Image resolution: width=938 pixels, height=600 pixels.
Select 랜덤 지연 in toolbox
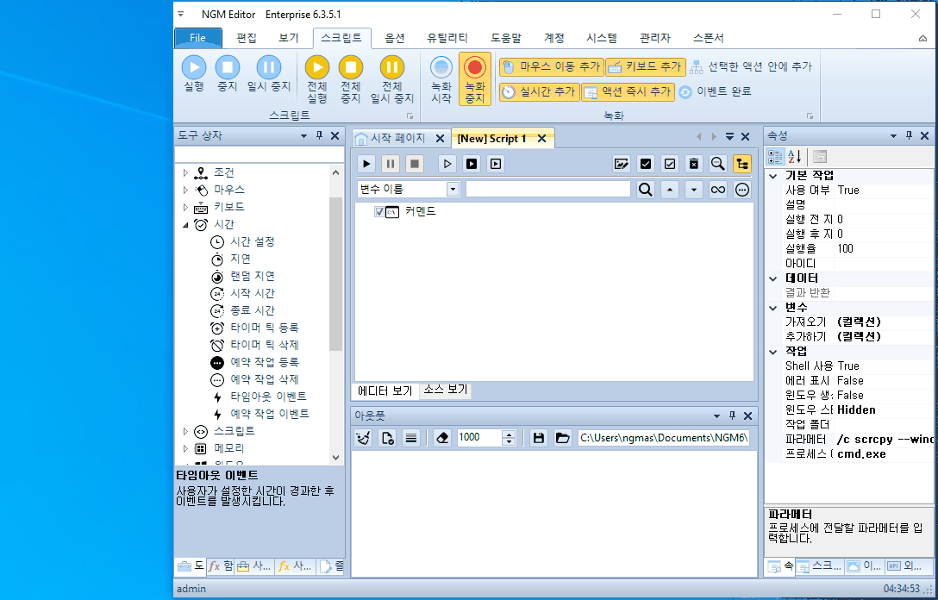coord(253,277)
